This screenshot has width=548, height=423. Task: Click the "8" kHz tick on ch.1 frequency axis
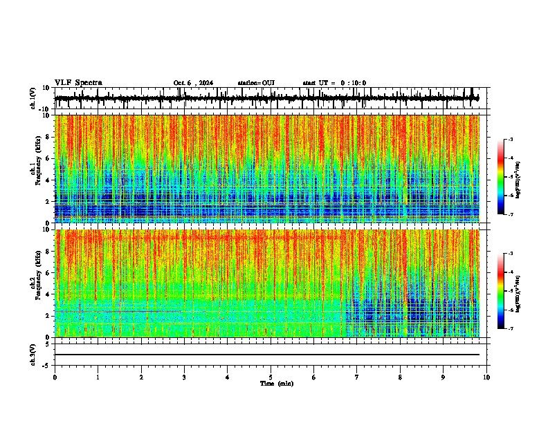coord(48,137)
